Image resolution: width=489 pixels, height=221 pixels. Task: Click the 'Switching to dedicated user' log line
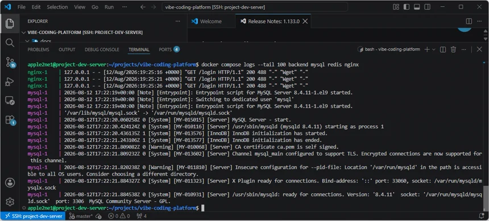(x=160, y=100)
